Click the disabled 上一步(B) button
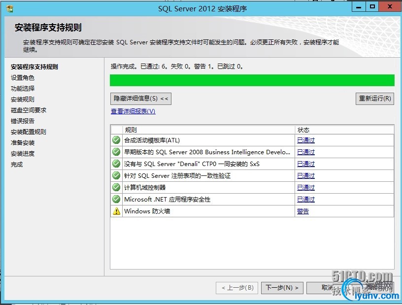 [x=237, y=288]
